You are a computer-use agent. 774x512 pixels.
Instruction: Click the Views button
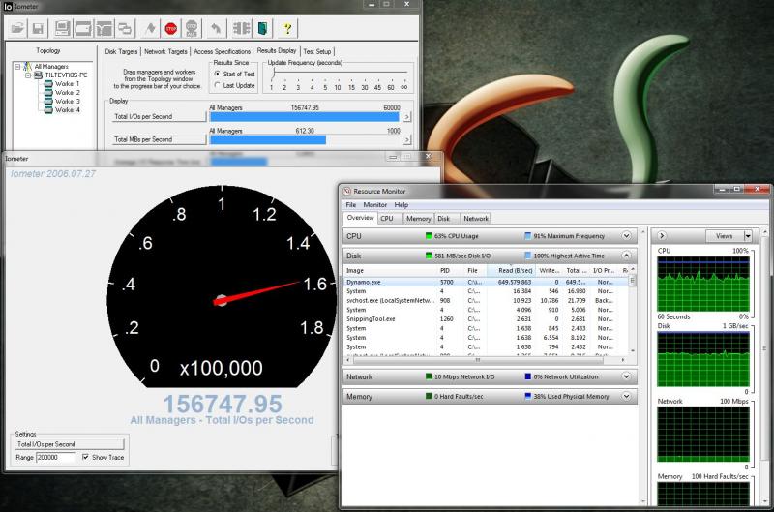pos(724,236)
